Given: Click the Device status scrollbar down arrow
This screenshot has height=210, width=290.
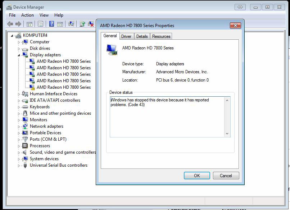Looking at the screenshot, I should [x=227, y=134].
